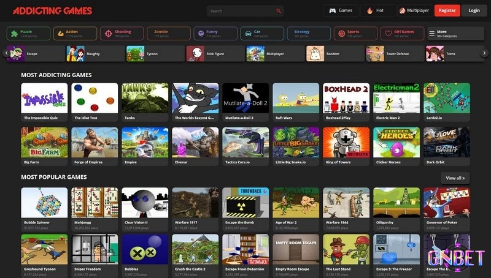Viewport: 491px width, 278px height.
Task: Select the Zombie category tab
Action: pyautogui.click(x=168, y=34)
